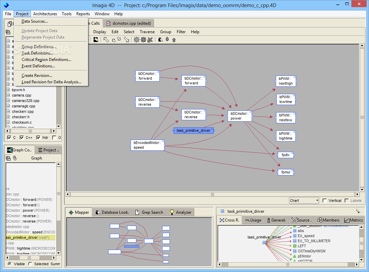Click the graph vertical scrollbar down arrow
Screen dimensions: 369x272
click(362, 189)
